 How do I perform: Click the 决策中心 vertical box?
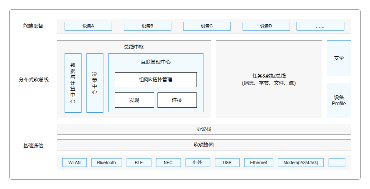coord(95,83)
